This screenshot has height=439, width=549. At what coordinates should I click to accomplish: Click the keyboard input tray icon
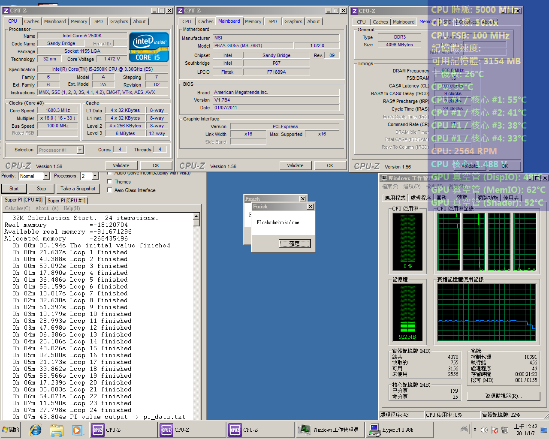pyautogui.click(x=464, y=430)
